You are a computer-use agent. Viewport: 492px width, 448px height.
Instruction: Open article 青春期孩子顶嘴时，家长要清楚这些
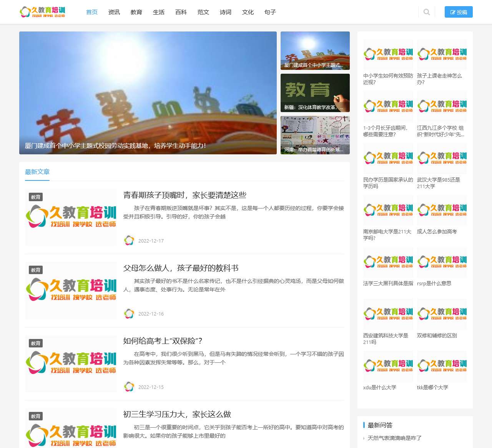184,195
